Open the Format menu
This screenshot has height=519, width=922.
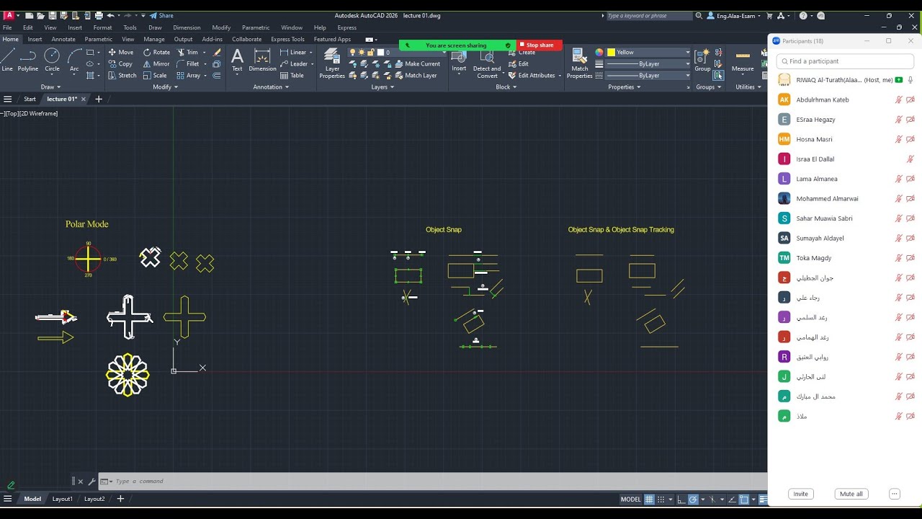click(102, 27)
